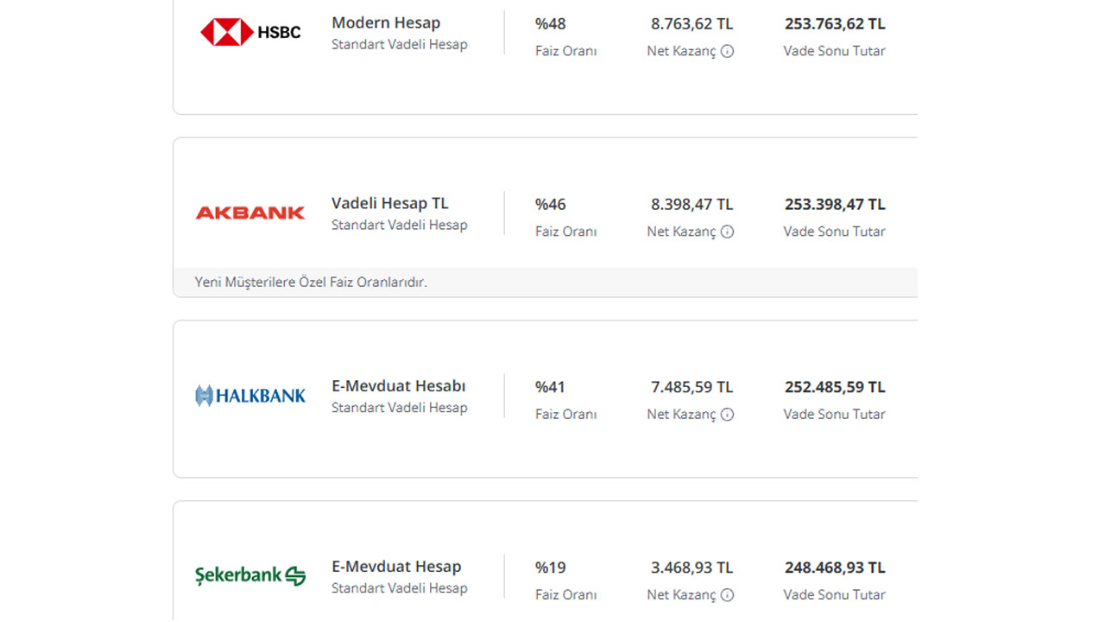Open the HSBC Modern Hesap title

click(x=386, y=23)
